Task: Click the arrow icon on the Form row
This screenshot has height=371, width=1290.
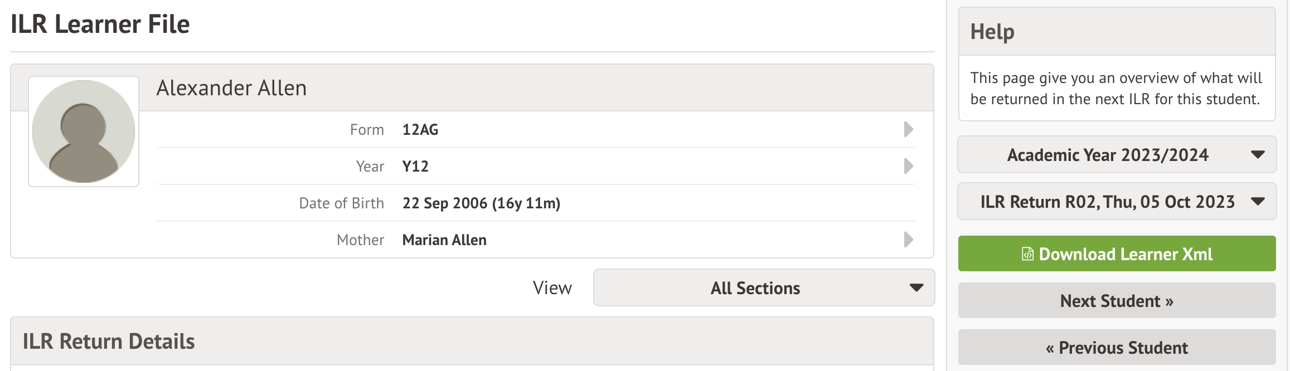Action: point(908,129)
